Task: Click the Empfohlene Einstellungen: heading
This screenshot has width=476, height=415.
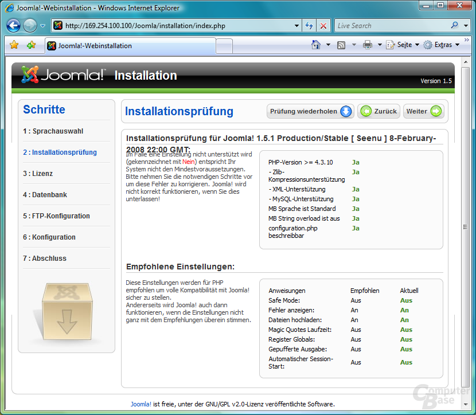Action: [x=180, y=267]
